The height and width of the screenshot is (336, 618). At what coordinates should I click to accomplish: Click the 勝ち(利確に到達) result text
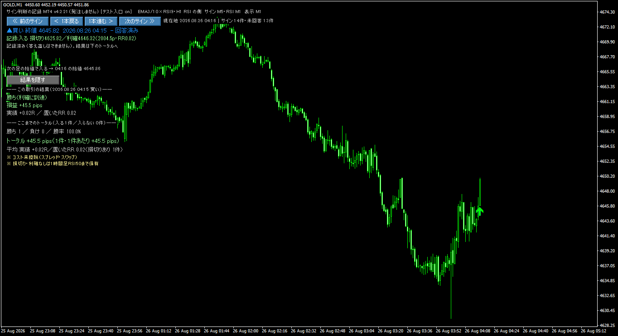point(27,97)
